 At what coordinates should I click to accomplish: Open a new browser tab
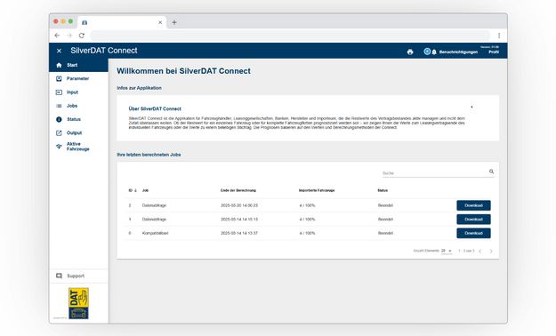(174, 22)
